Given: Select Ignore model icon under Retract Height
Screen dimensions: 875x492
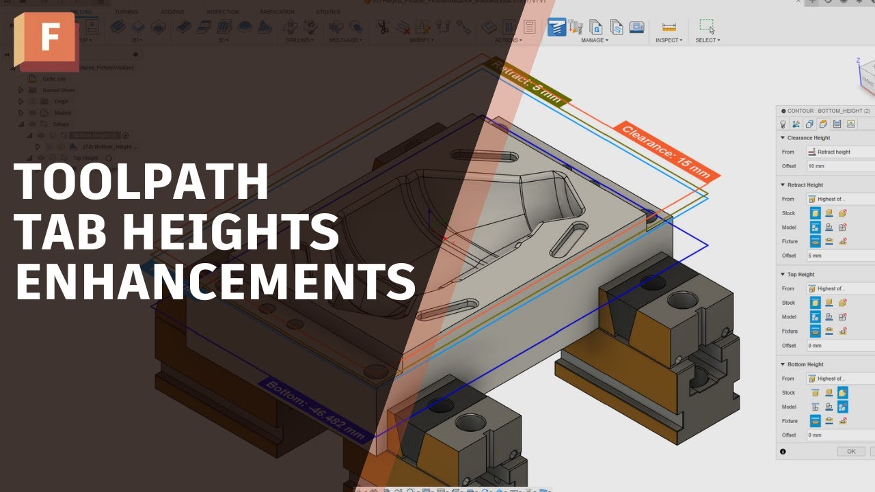Looking at the screenshot, I should point(843,228).
